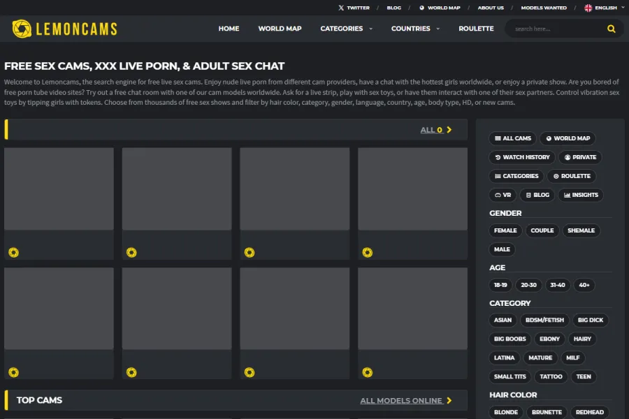Viewport: 629px width, 419px height.
Task: Click the All Cams grid button
Action: pos(512,138)
